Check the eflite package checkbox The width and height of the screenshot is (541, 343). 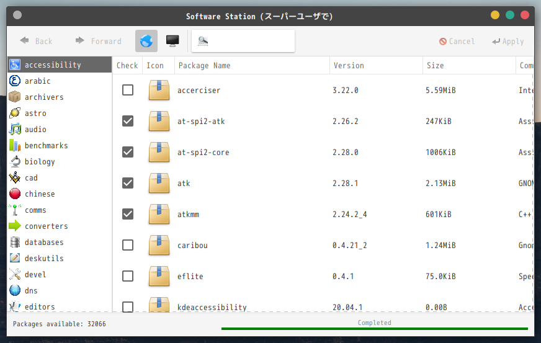coord(128,276)
